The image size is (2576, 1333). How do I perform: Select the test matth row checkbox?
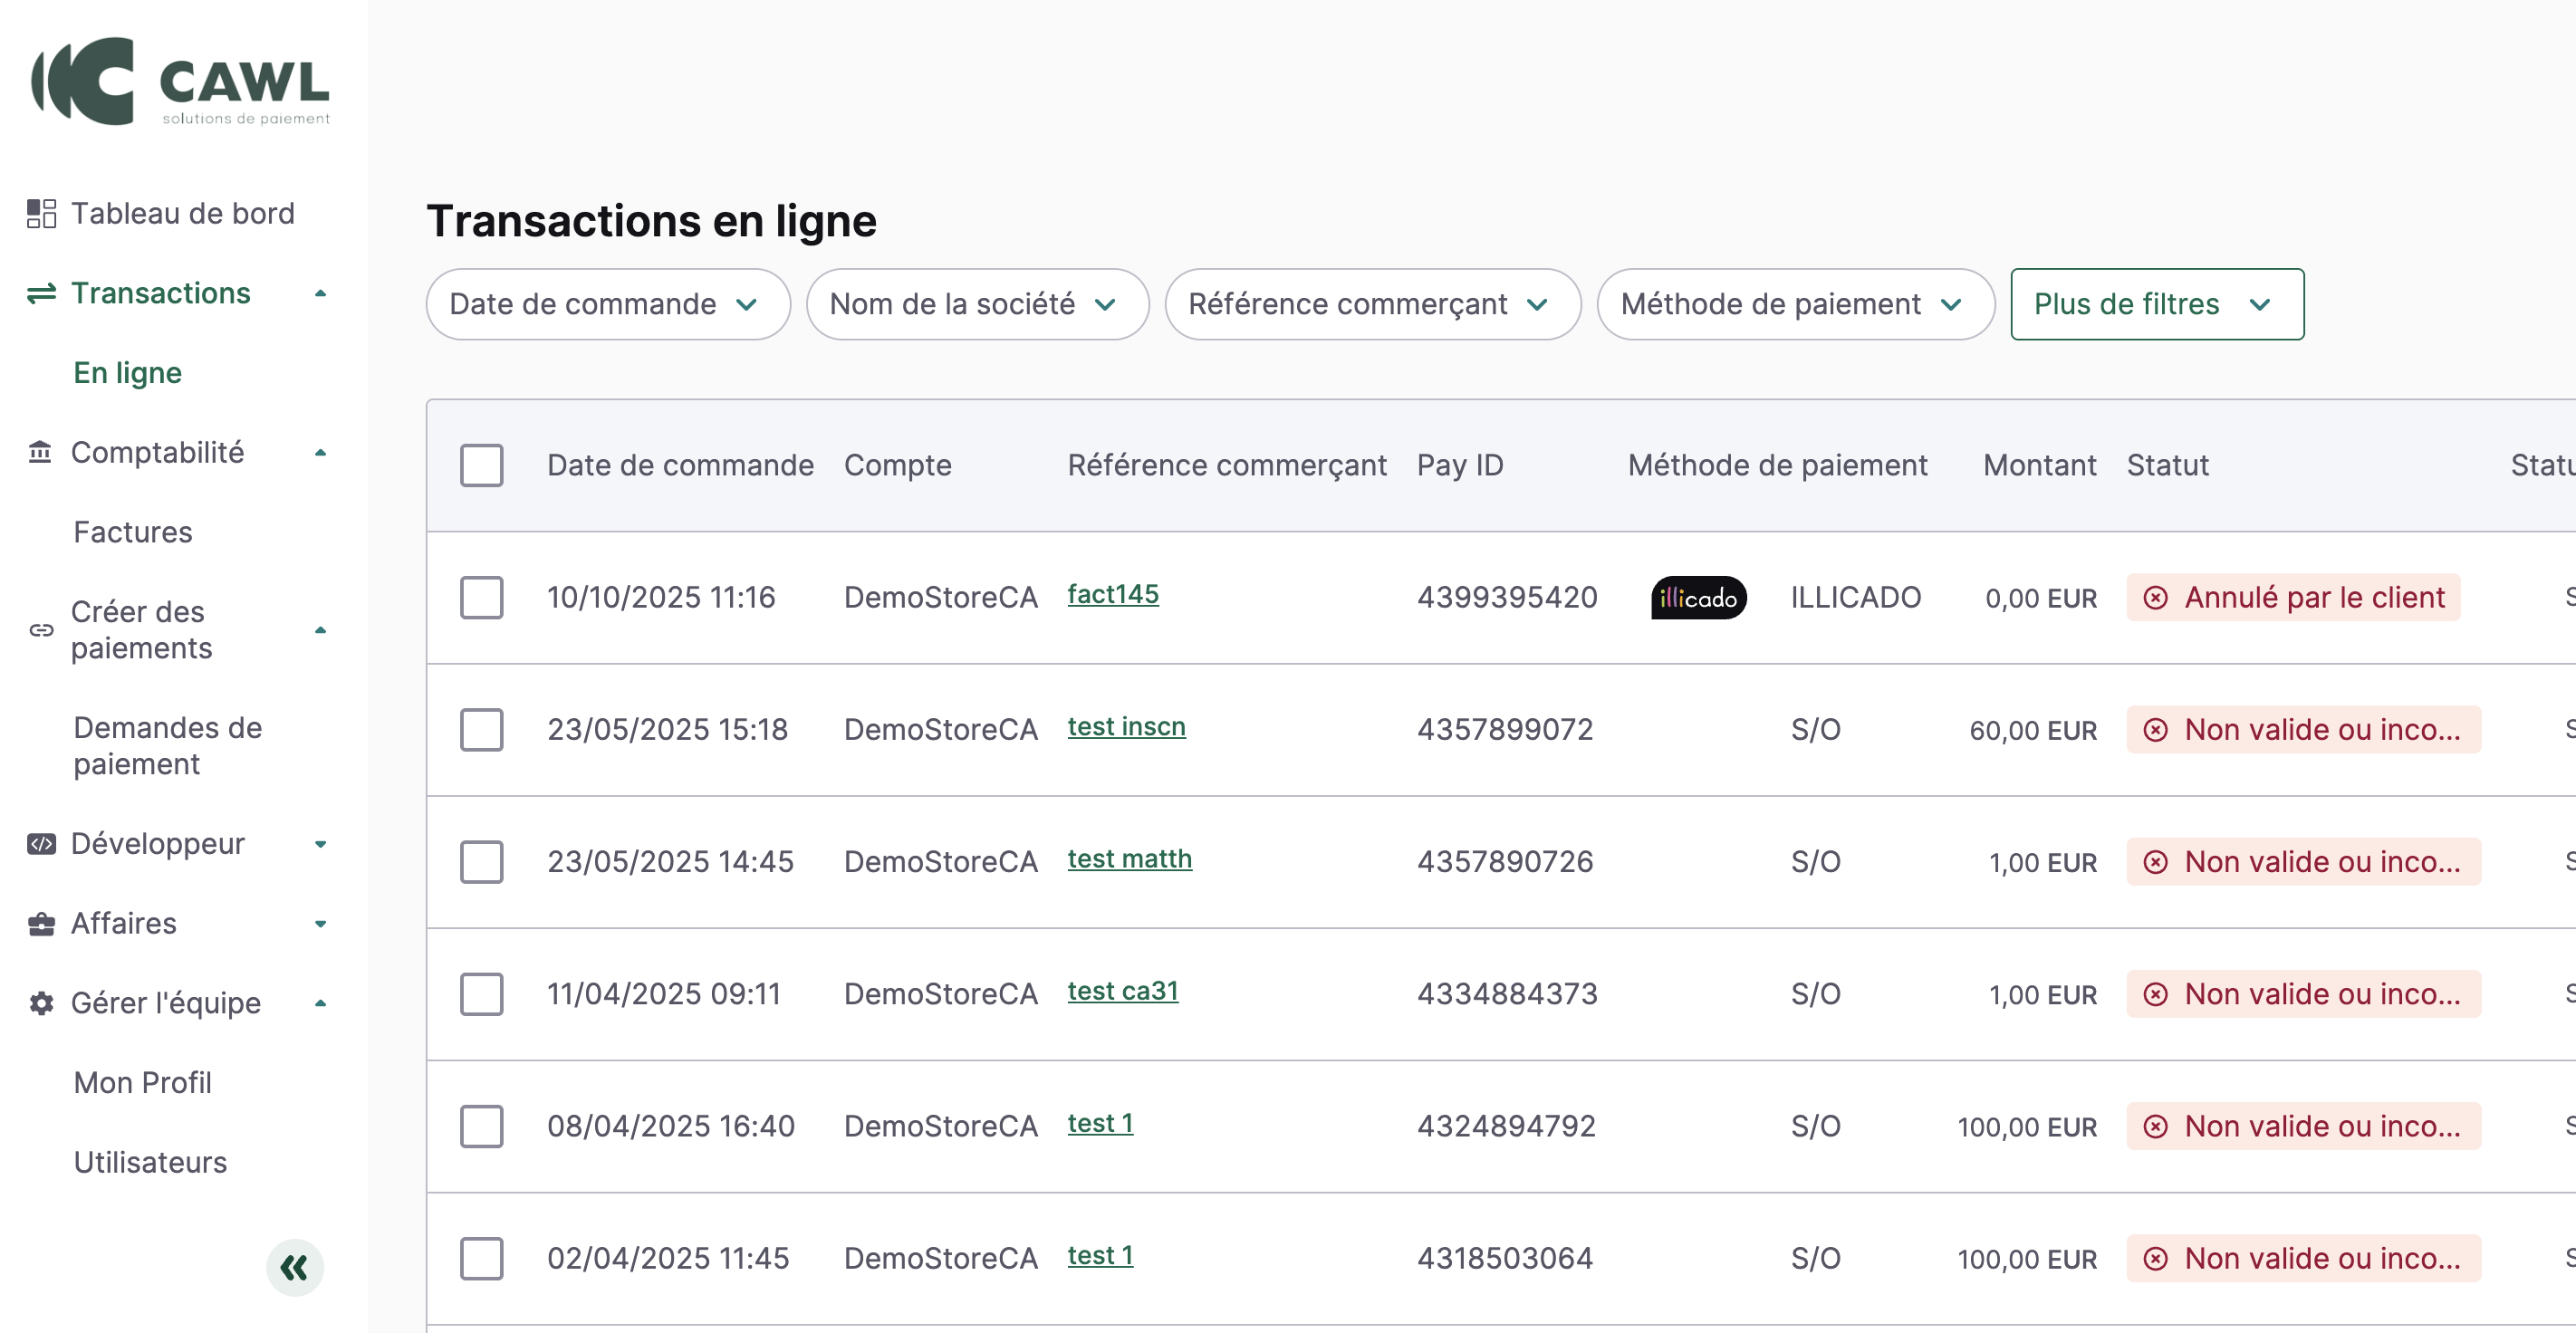[x=481, y=861]
